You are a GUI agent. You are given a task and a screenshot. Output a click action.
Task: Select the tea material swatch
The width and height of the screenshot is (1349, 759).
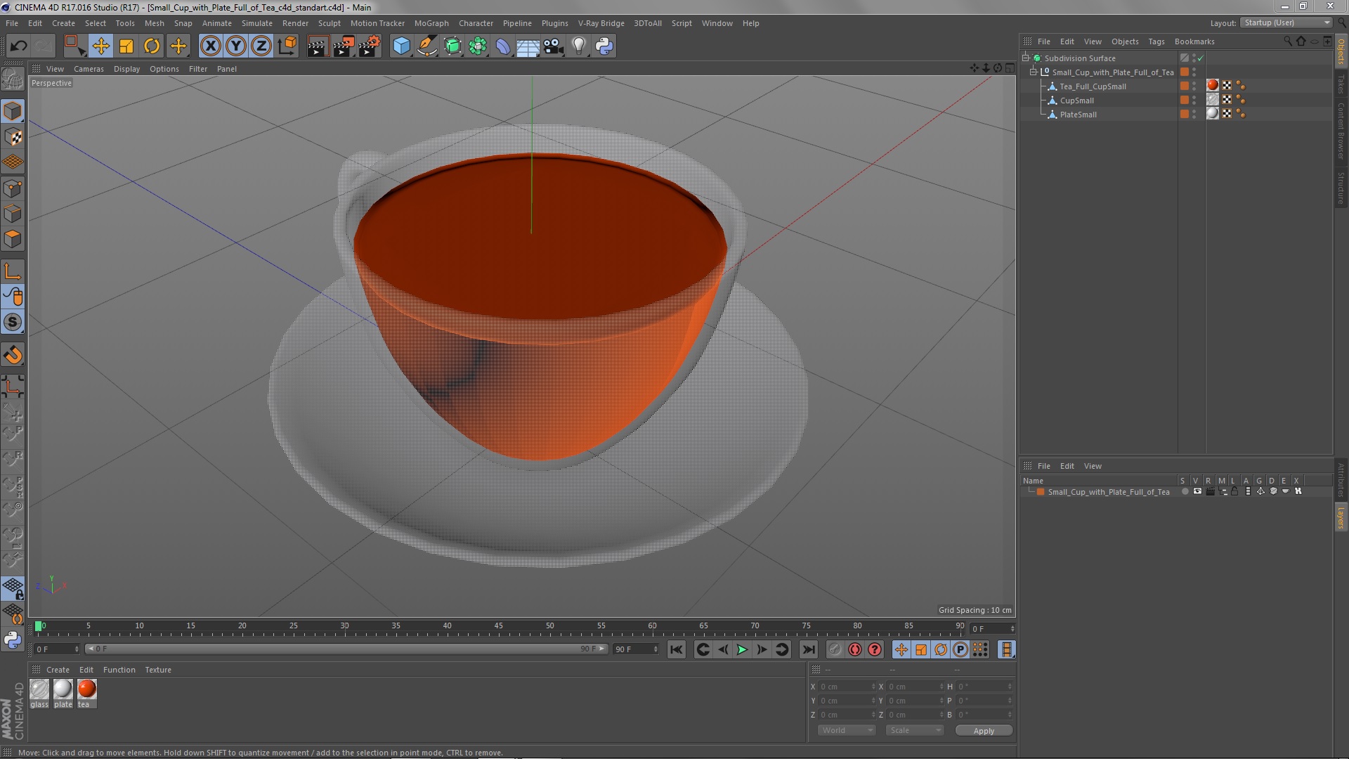[x=87, y=689]
